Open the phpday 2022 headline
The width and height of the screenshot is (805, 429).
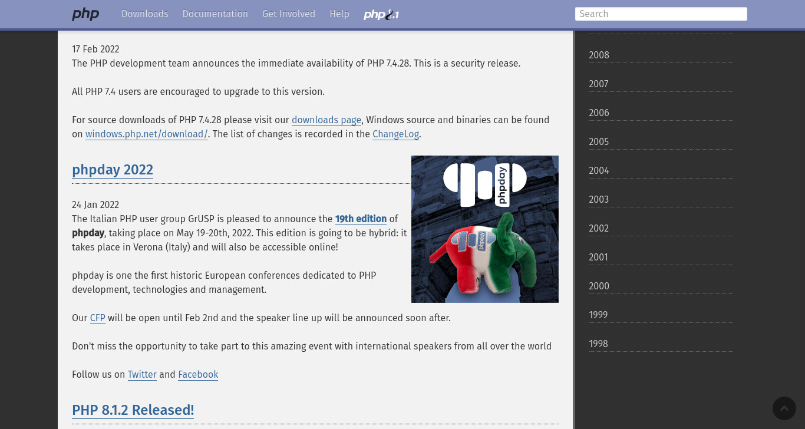pos(113,170)
